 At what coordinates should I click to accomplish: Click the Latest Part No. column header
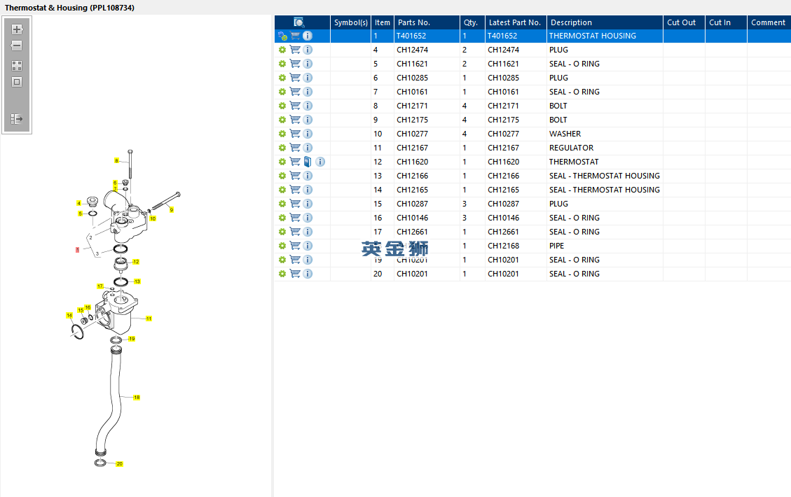click(x=516, y=22)
